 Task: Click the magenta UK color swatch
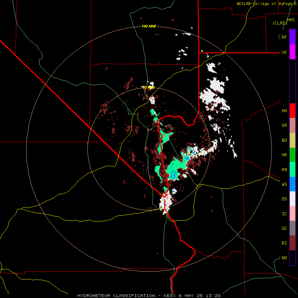coord(292,52)
